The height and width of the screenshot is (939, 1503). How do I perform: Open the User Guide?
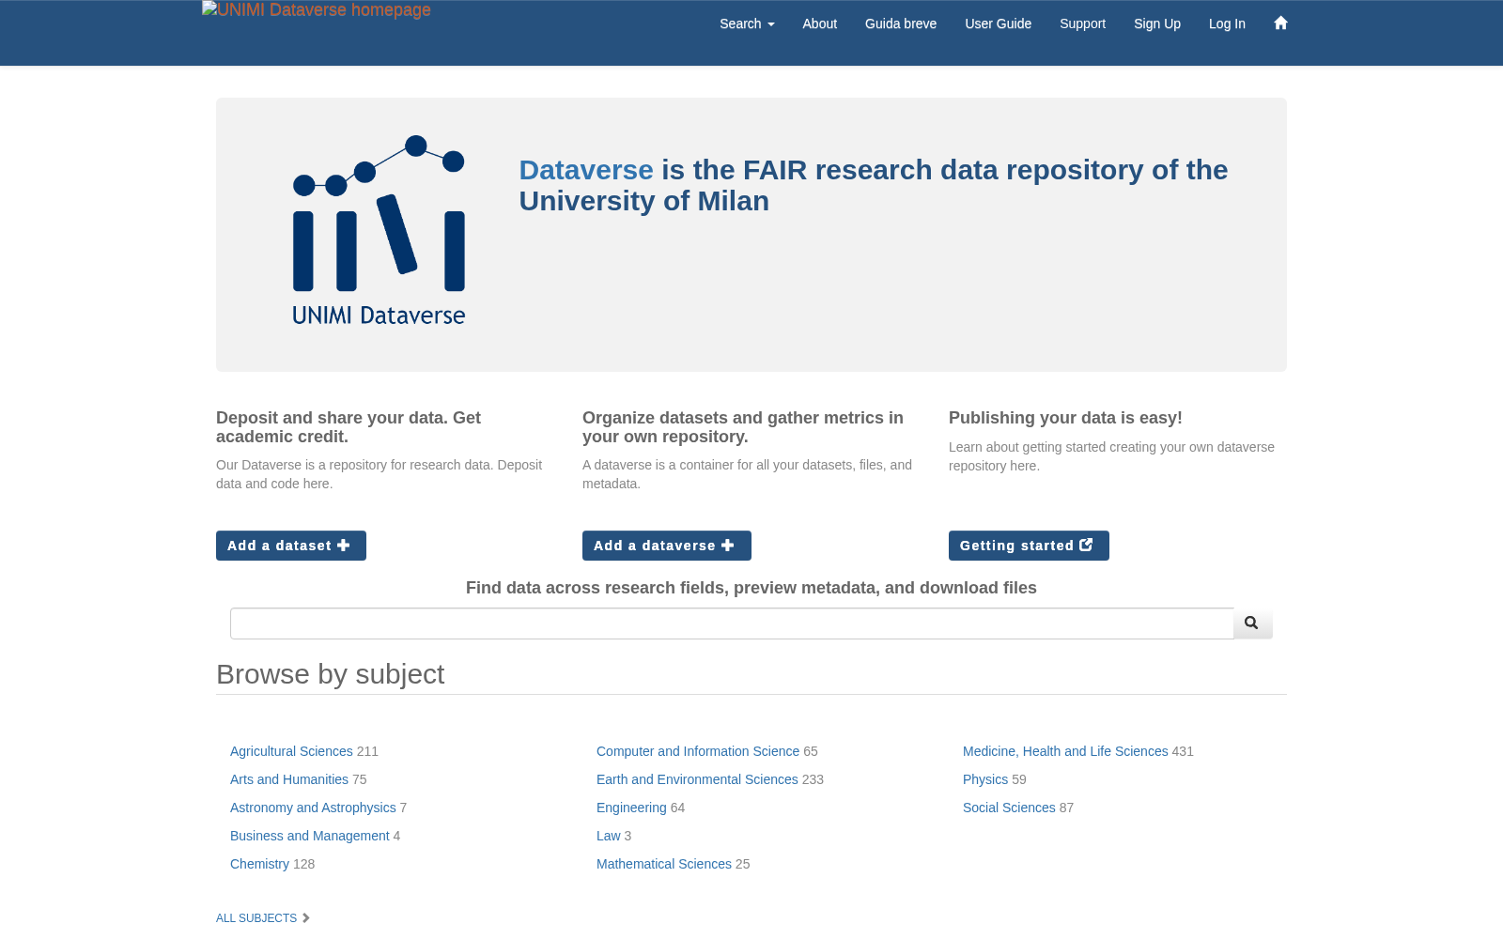pos(998,24)
